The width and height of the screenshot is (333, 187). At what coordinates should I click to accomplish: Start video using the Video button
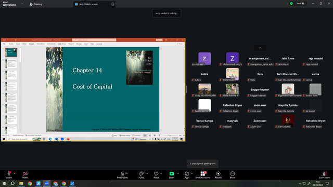coord(25,175)
